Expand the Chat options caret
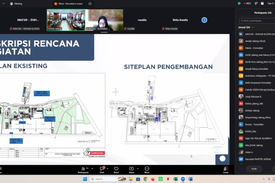This screenshot has height=183, width=275. point(107,169)
